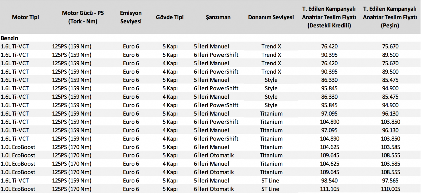Click 125PS (170 Nm) in the last row
The width and height of the screenshot is (421, 194).
[72, 189]
